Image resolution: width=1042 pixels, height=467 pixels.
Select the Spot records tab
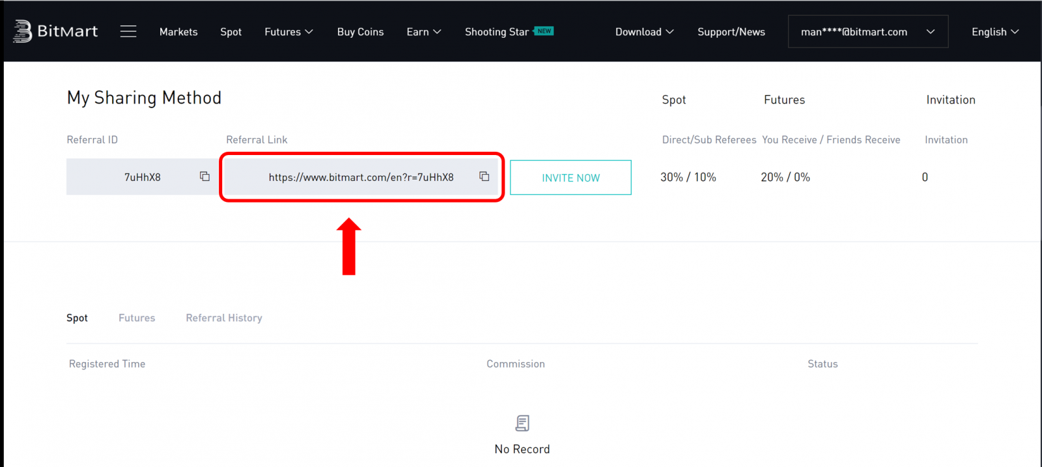[x=77, y=318]
